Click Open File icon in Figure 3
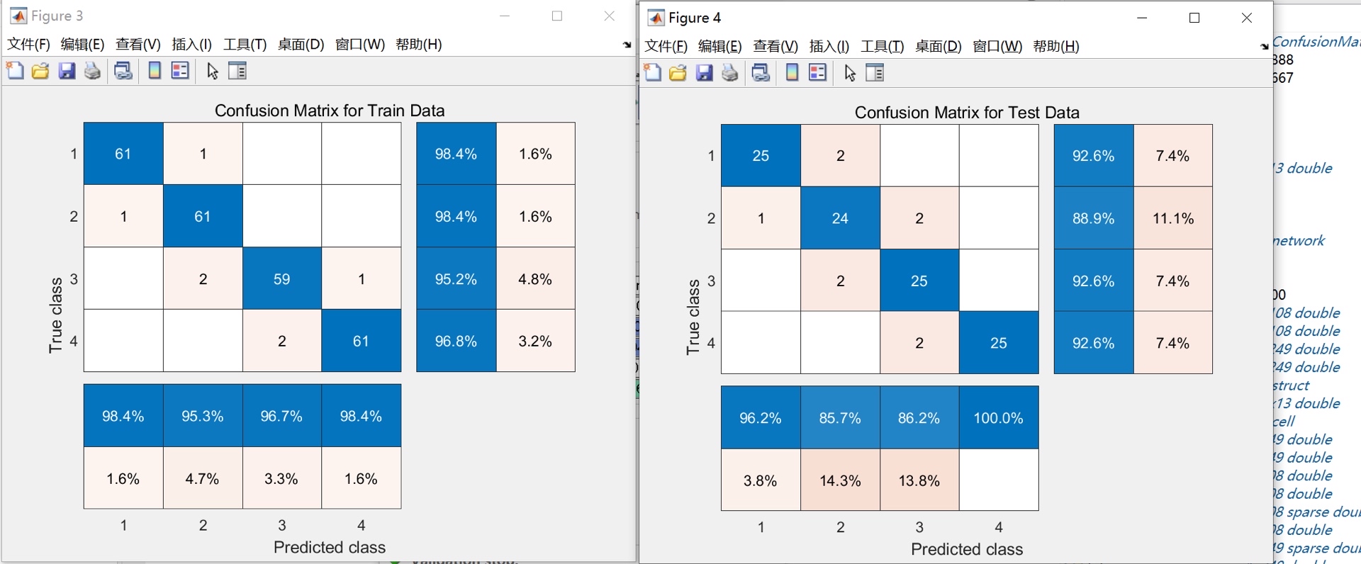 coord(40,71)
